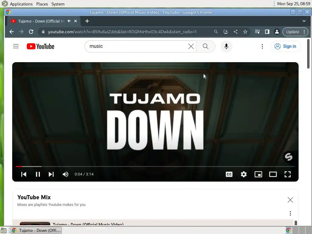Share this page from address bar
The width and height of the screenshot is (312, 234).
[236, 32]
